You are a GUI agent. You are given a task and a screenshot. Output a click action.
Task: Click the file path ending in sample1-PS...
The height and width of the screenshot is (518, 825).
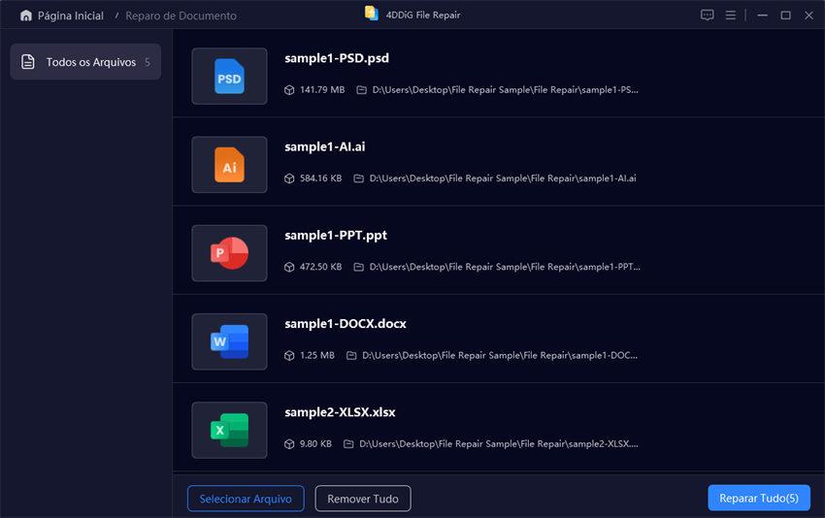(x=505, y=90)
